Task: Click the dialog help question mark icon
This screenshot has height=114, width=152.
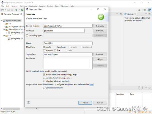Action: tap(29, 103)
